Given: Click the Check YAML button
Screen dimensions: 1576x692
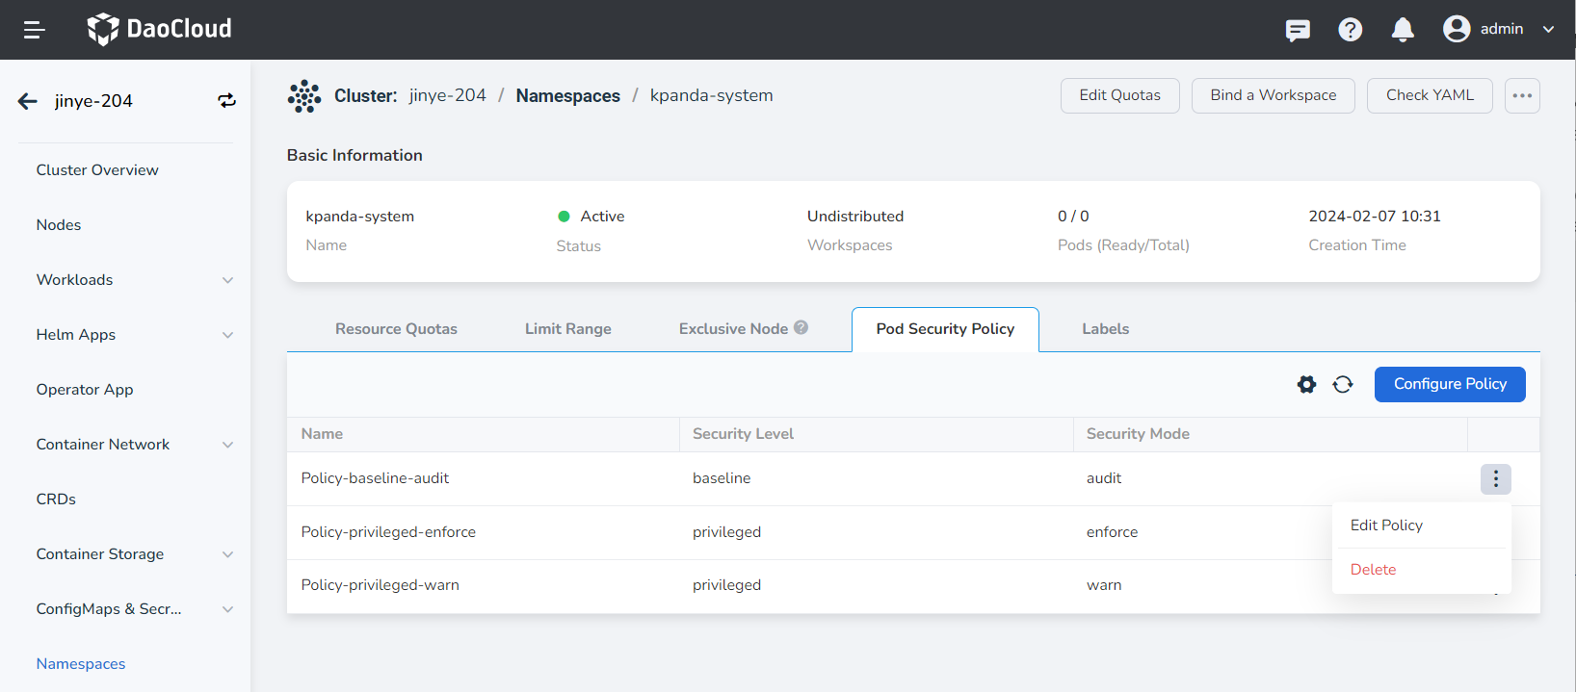Looking at the screenshot, I should point(1429,95).
